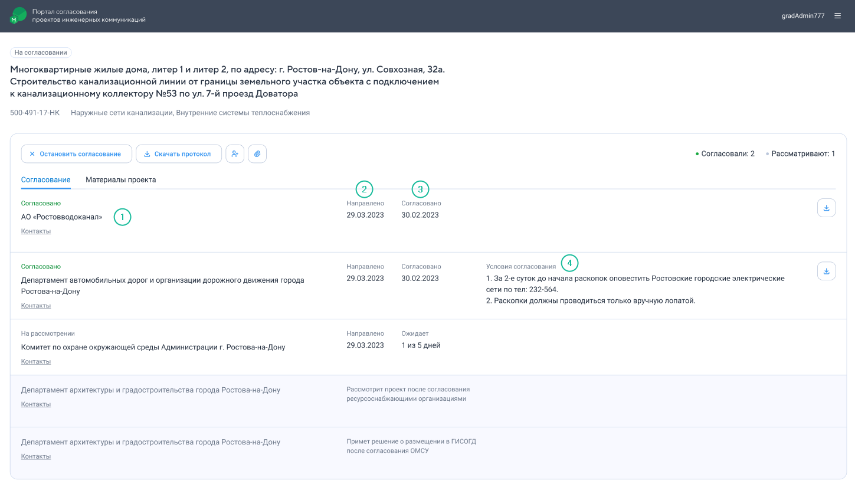Image resolution: width=855 pixels, height=484 pixels.
Task: Click На рассмотрении status label
Action: [48, 333]
